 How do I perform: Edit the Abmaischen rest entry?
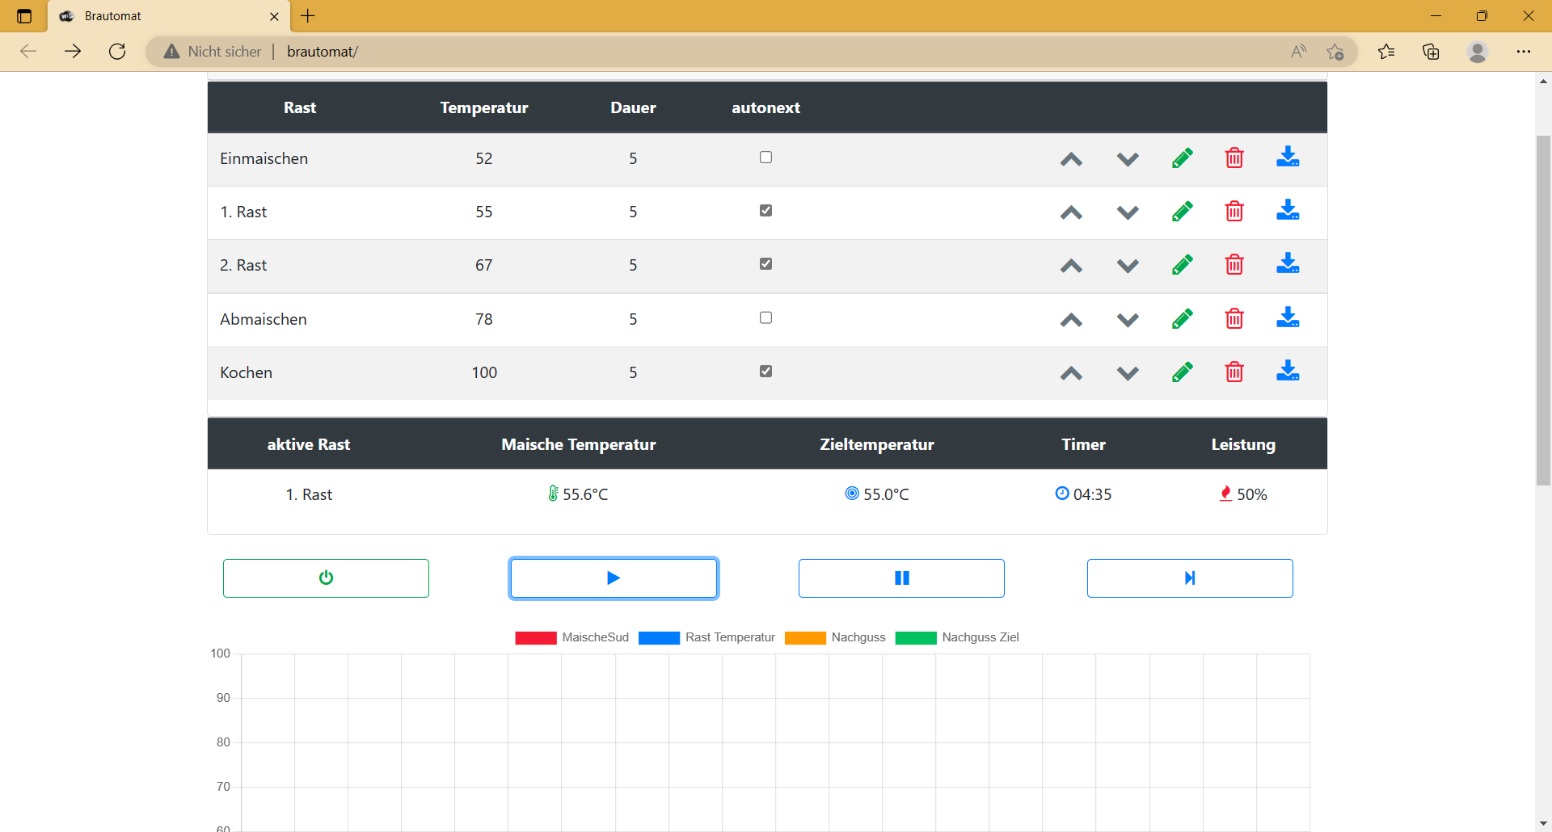[1182, 319]
